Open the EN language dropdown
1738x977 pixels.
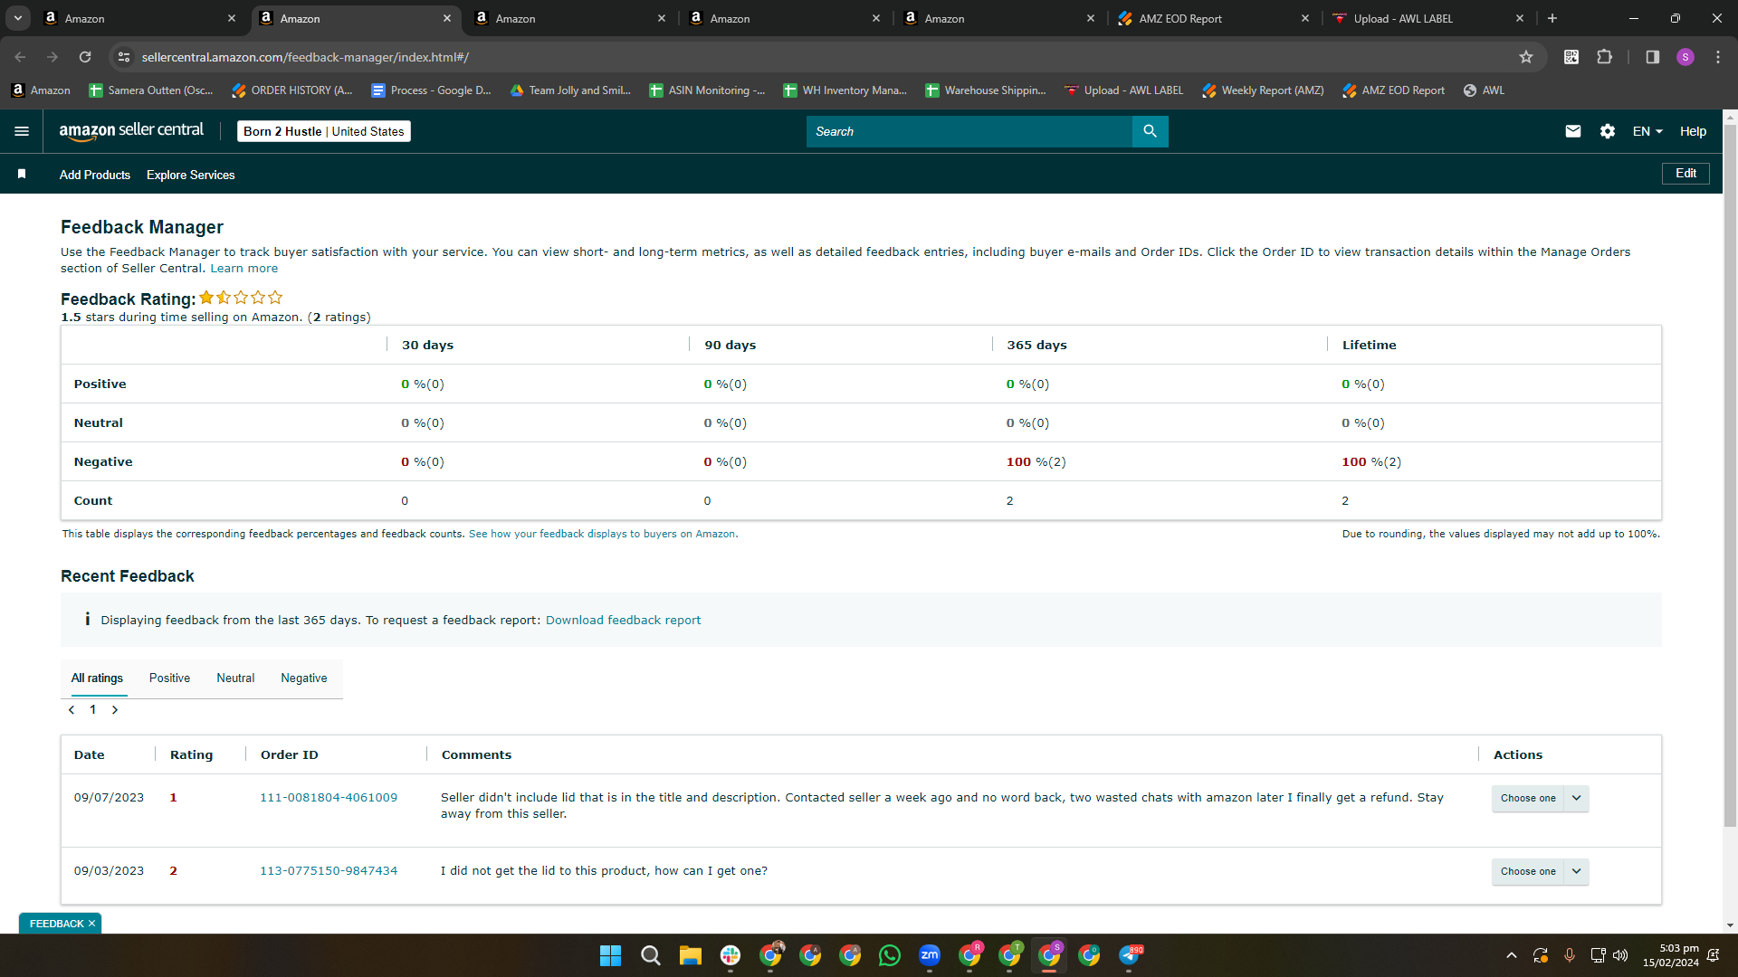point(1647,131)
